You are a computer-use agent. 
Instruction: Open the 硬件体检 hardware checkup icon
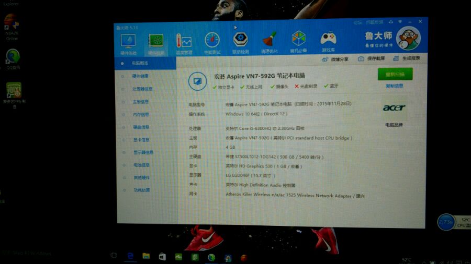pyautogui.click(x=128, y=44)
